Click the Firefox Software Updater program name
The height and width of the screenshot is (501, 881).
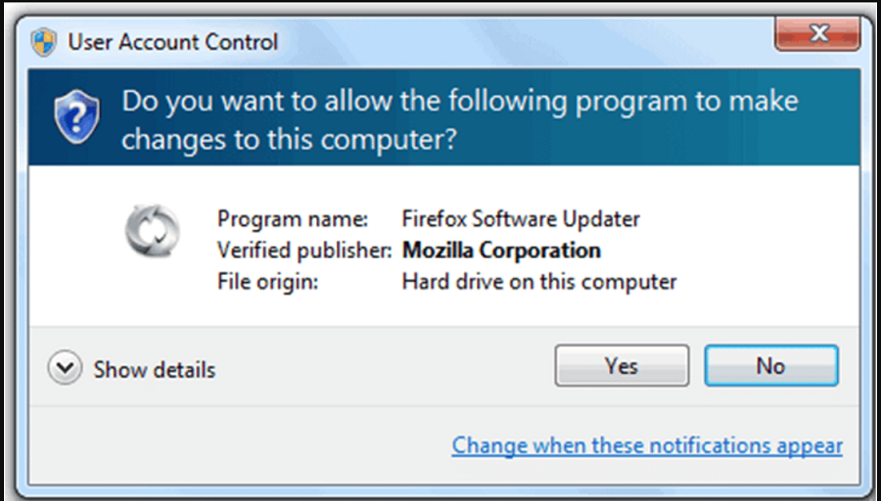521,218
